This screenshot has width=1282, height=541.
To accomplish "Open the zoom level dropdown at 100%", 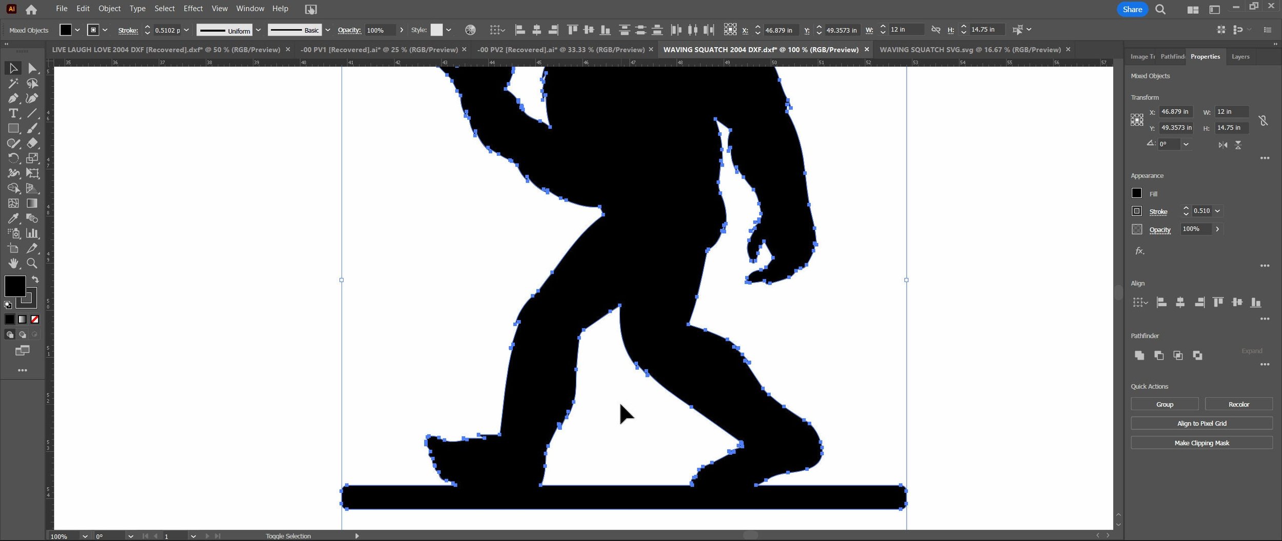I will 85,536.
